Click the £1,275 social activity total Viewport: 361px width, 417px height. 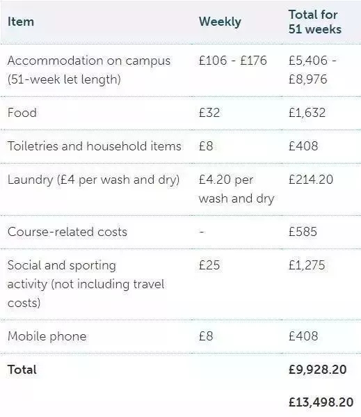307,265
